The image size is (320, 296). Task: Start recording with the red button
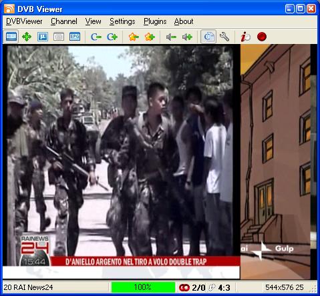[x=262, y=37]
